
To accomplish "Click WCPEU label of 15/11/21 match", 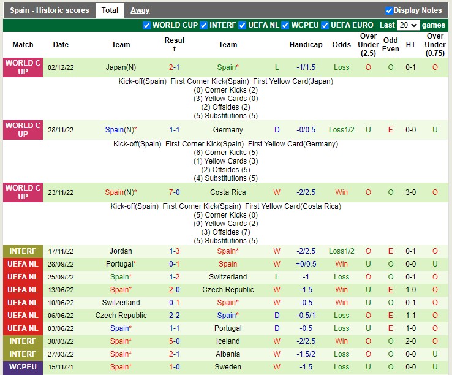I will pos(23,367).
